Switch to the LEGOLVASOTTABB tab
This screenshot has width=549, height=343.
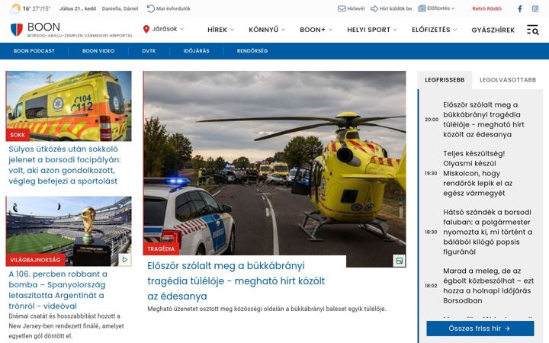click(508, 80)
